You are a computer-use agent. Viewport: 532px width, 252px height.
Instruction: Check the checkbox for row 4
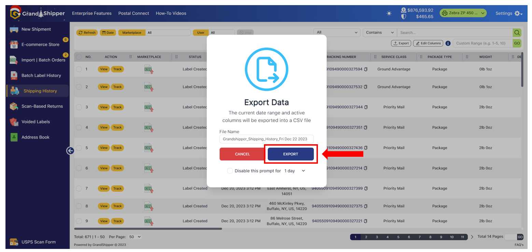(x=79, y=128)
